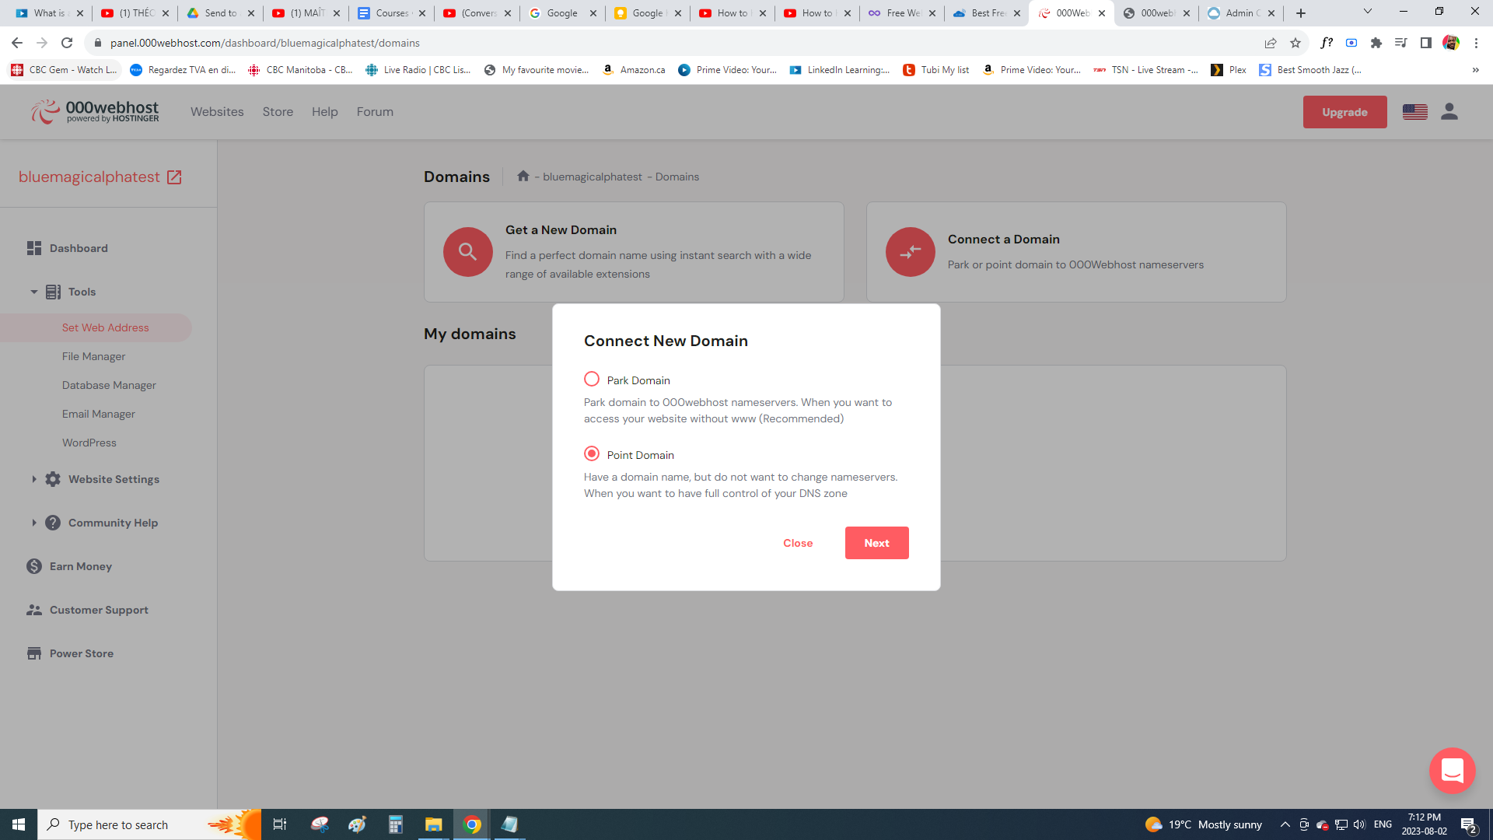1493x840 pixels.
Task: Click the 000webhost logo
Action: (x=95, y=112)
